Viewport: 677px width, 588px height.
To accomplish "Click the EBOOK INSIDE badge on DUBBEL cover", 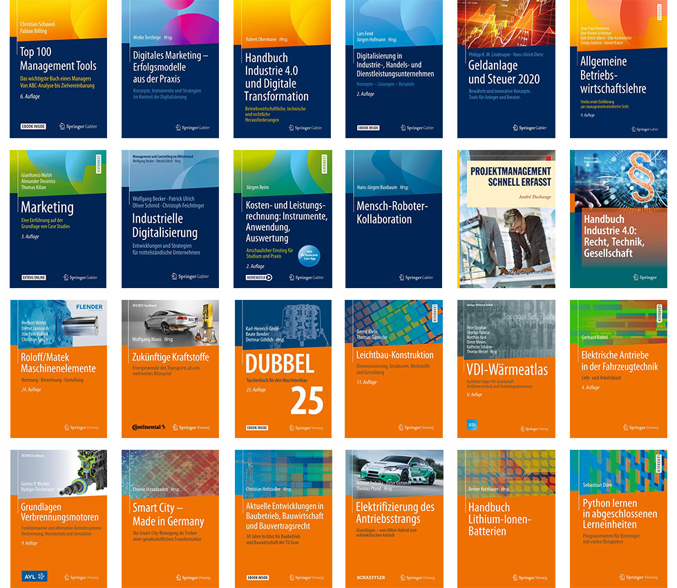I will (x=256, y=428).
